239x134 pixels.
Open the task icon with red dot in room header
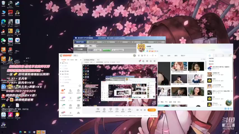point(140,61)
